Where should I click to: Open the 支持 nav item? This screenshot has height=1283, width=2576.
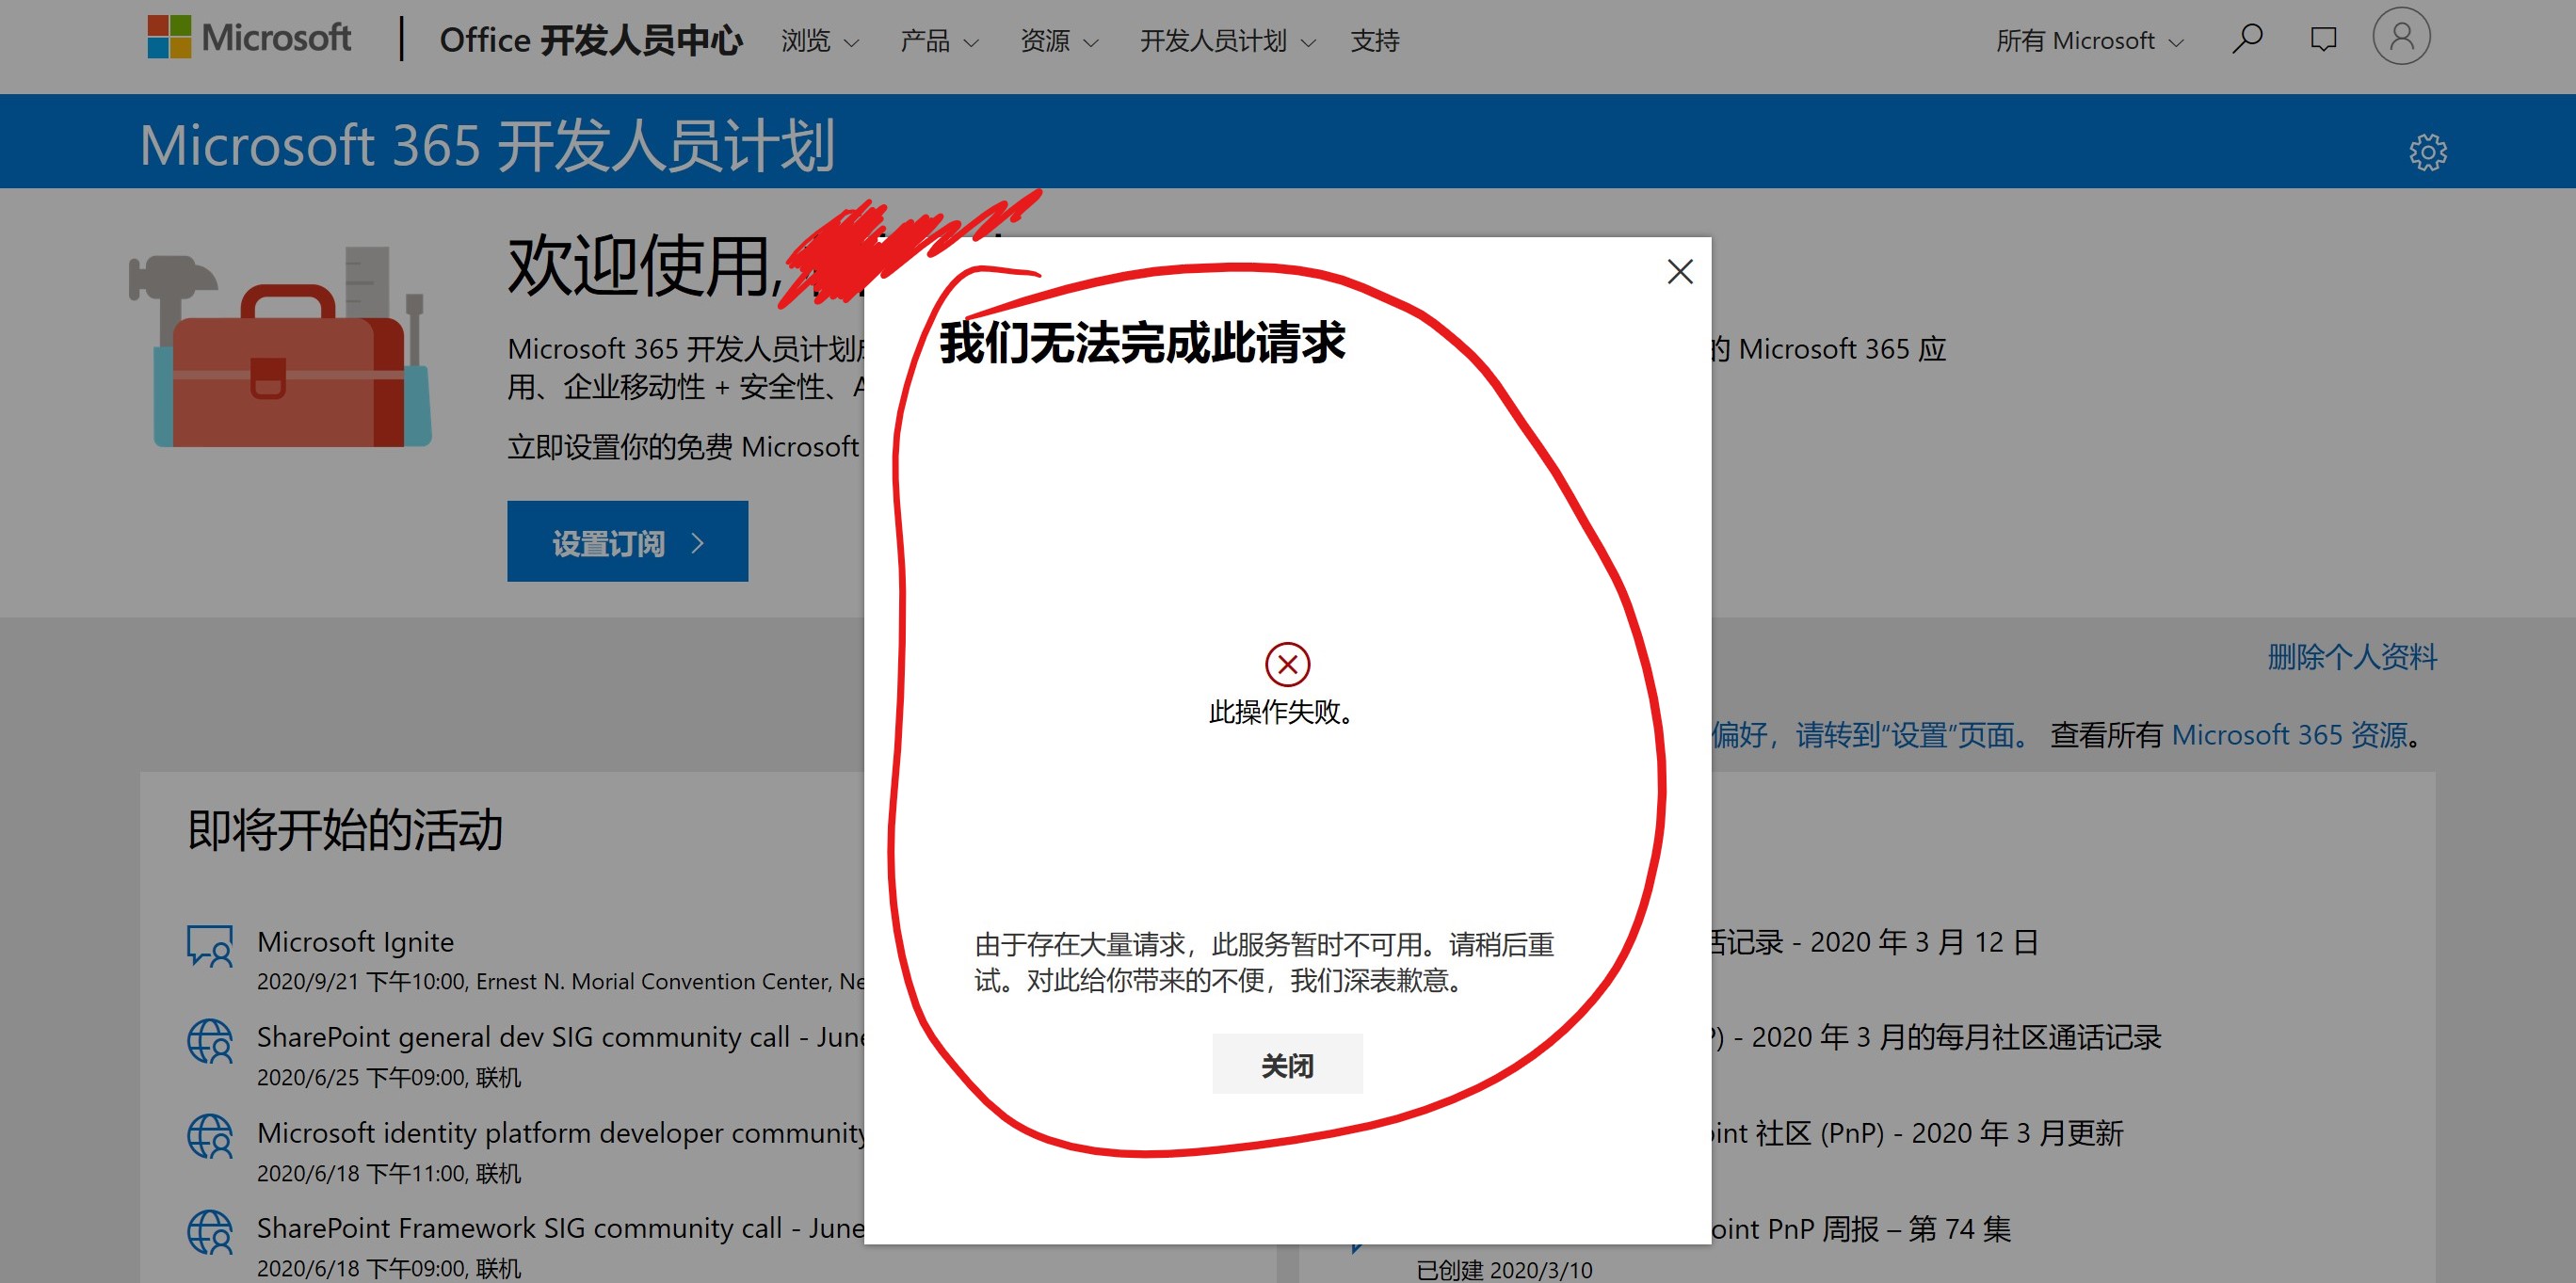[1375, 41]
